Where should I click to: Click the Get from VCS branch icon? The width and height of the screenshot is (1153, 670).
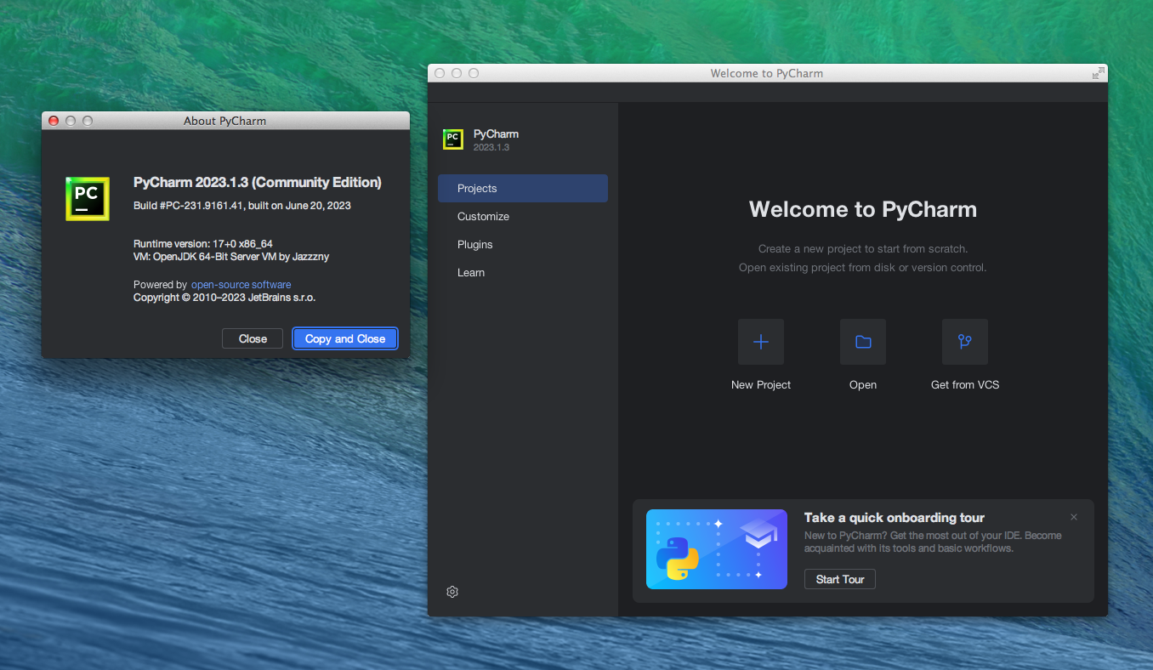(x=964, y=342)
